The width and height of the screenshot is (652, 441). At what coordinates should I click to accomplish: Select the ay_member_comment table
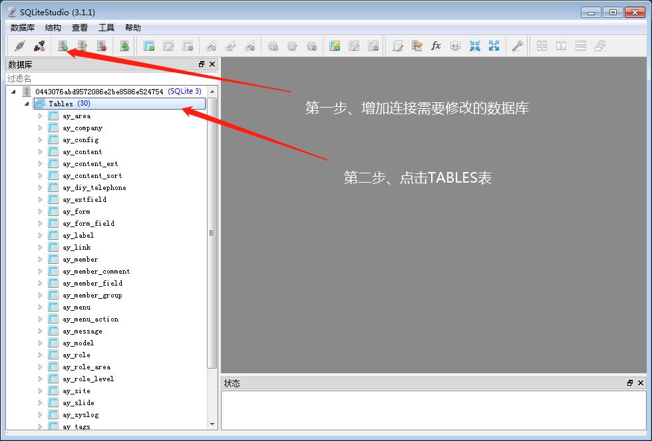click(96, 272)
